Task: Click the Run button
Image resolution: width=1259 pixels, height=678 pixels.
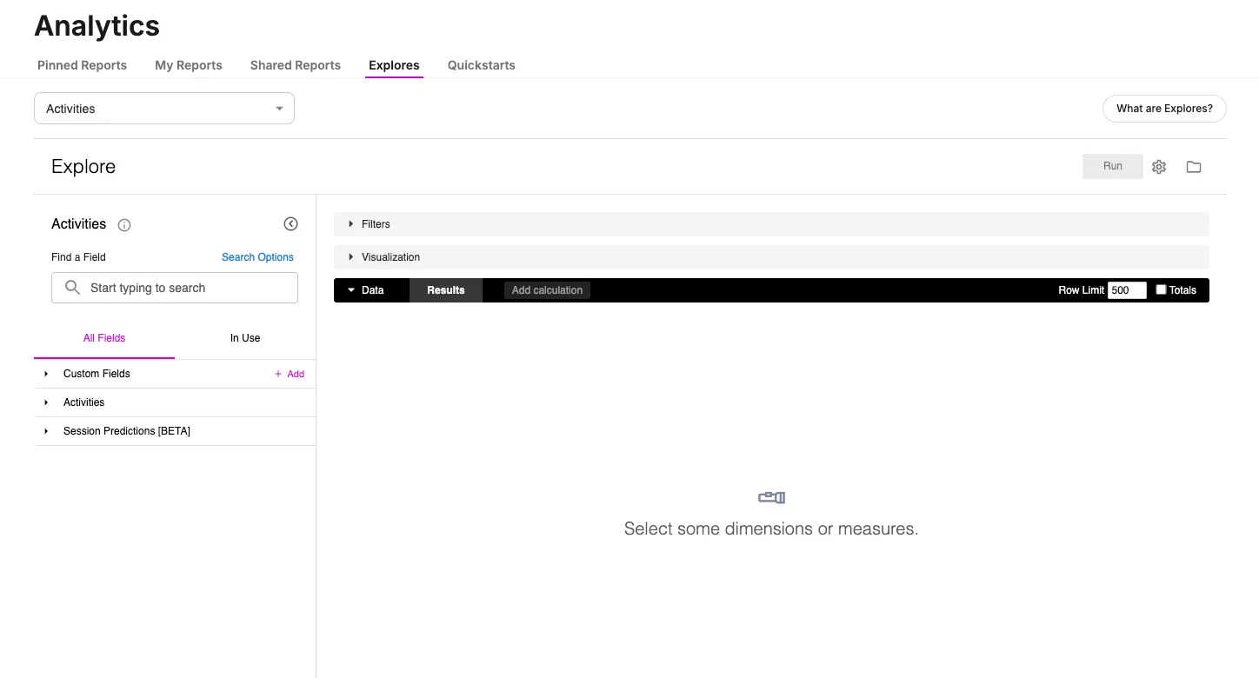Action: (1113, 166)
